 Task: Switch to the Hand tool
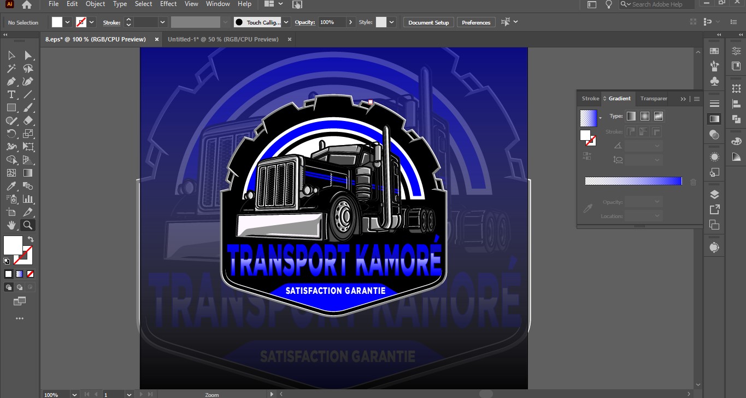[x=11, y=225]
